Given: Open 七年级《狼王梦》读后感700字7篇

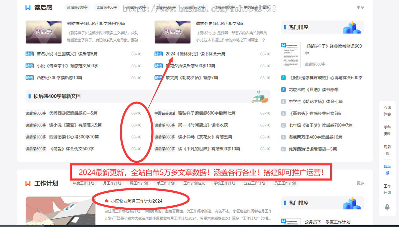Looking at the screenshot, I should (321, 125).
